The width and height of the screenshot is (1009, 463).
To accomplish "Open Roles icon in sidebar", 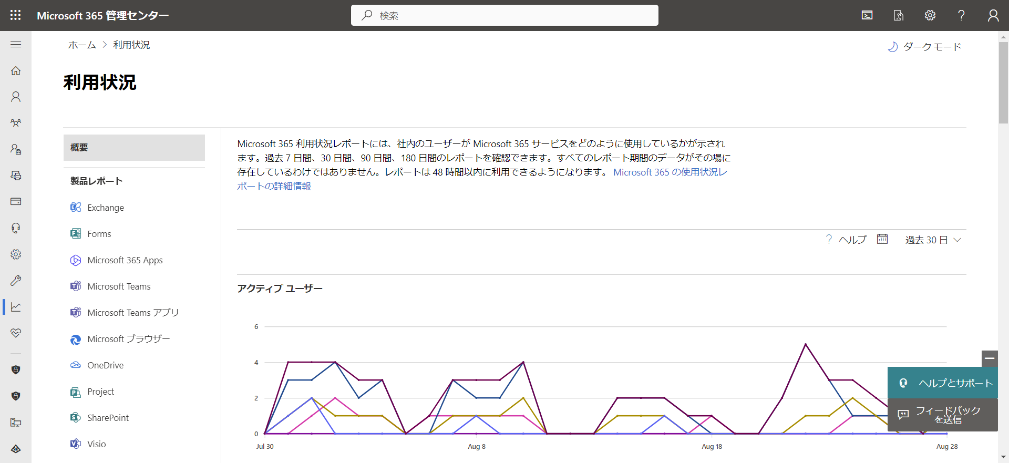I will (16, 149).
